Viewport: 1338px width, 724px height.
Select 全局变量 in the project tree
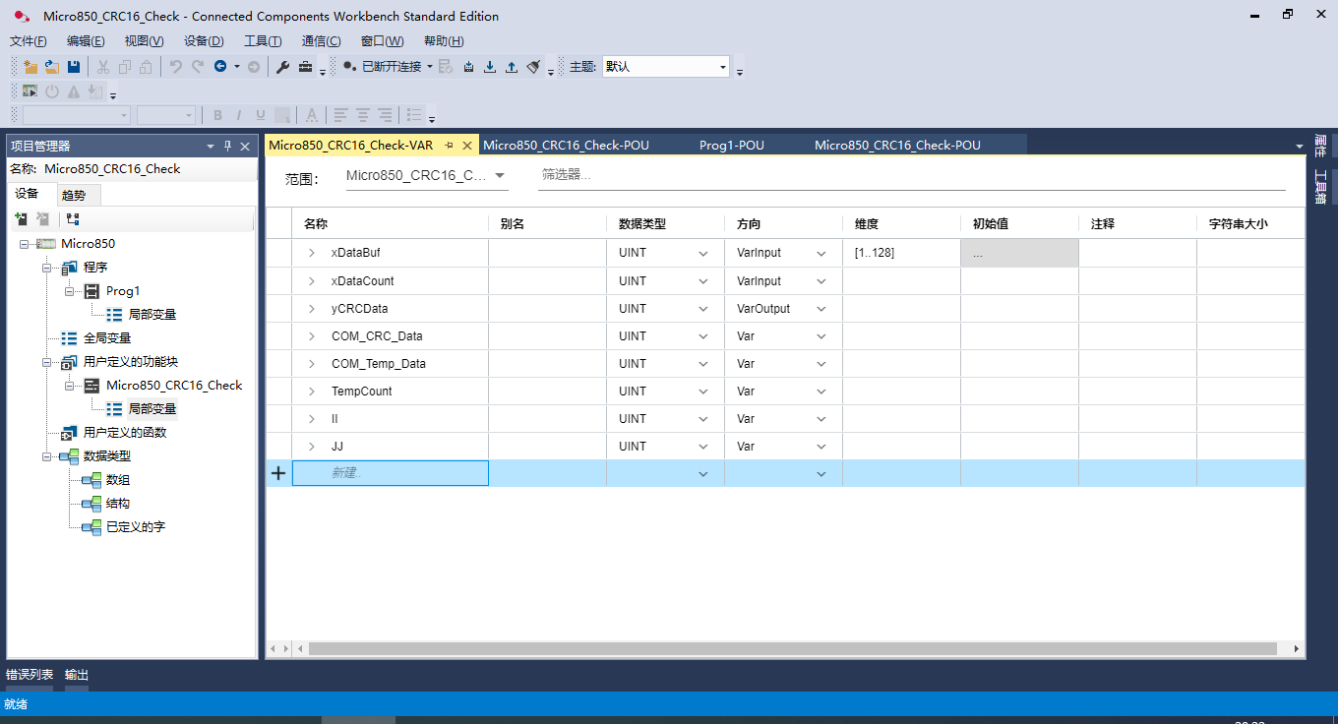[x=106, y=338]
